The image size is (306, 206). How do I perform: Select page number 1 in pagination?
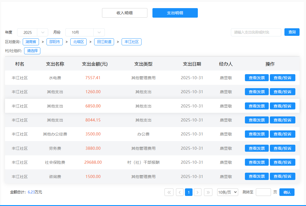(189, 192)
